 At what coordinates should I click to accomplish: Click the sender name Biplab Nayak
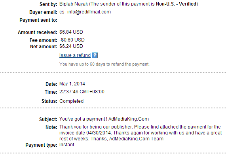(74, 4)
